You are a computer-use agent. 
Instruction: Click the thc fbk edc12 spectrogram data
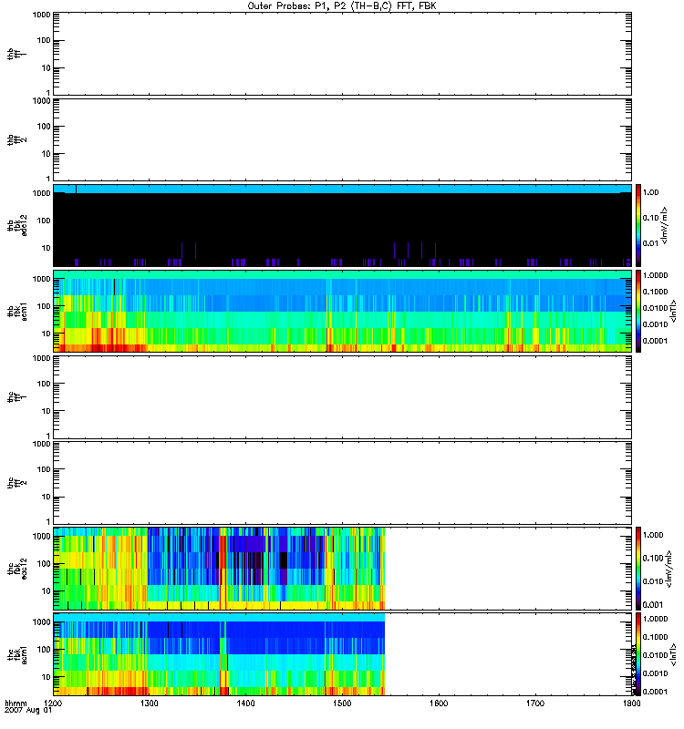[x=219, y=568]
